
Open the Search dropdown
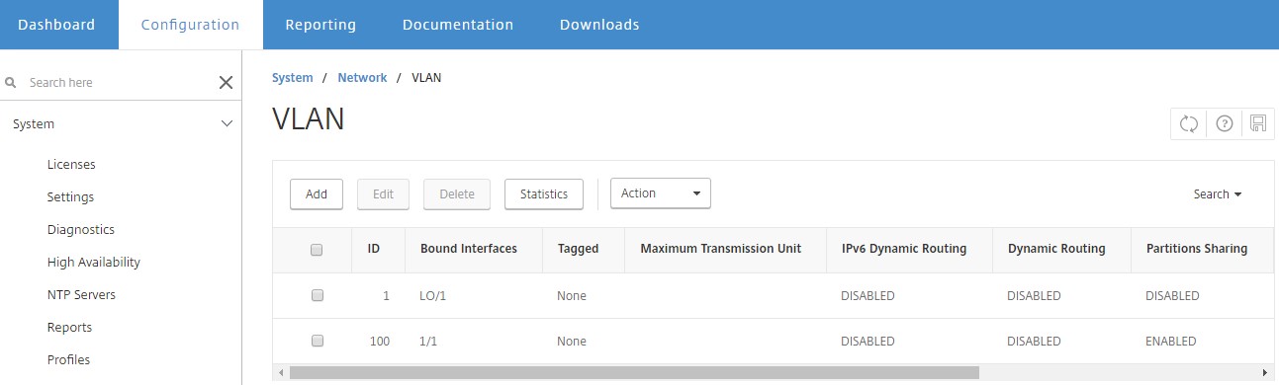1217,194
